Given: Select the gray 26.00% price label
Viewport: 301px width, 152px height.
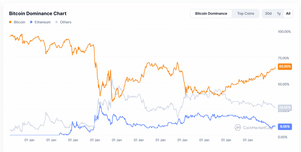Looking at the screenshot, I should coord(285,107).
